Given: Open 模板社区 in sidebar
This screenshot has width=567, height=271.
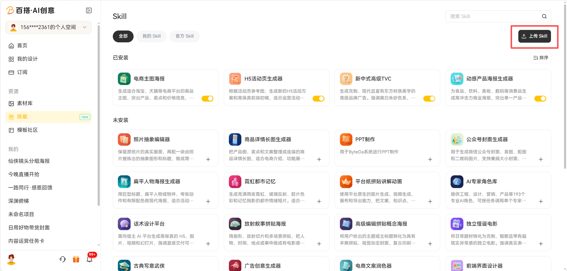Looking at the screenshot, I should 49,130.
